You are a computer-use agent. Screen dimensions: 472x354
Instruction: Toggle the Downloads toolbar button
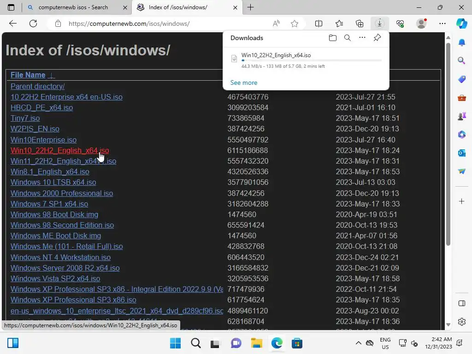pos(380,24)
